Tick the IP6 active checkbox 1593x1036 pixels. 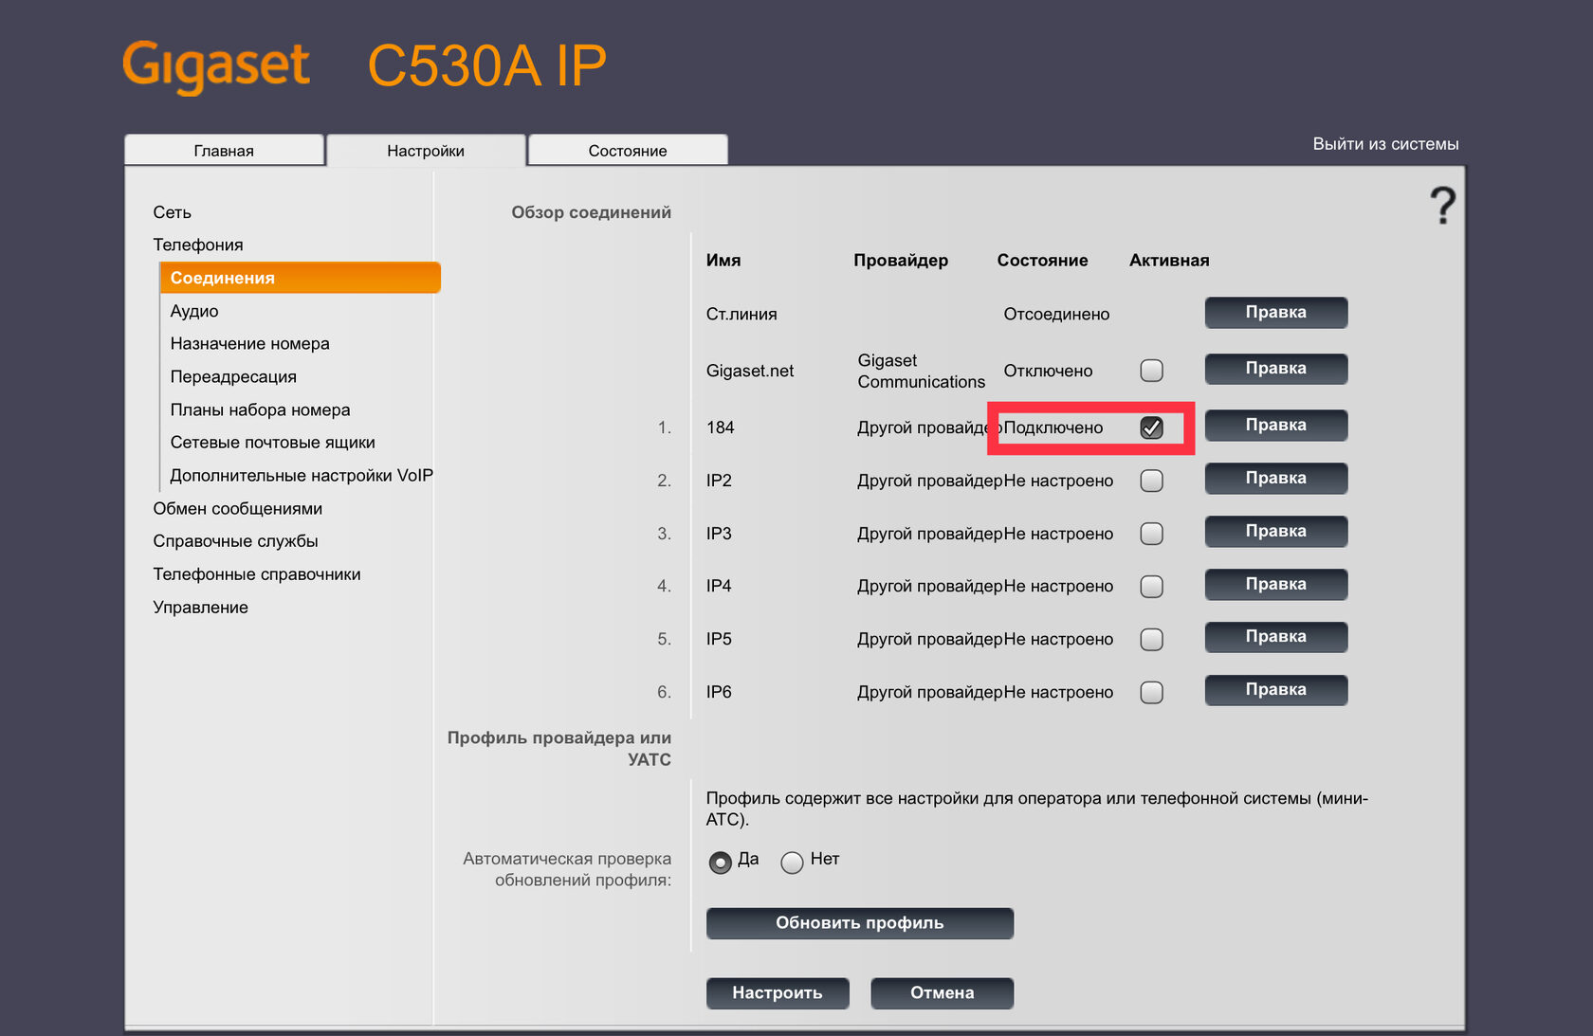pyautogui.click(x=1151, y=693)
